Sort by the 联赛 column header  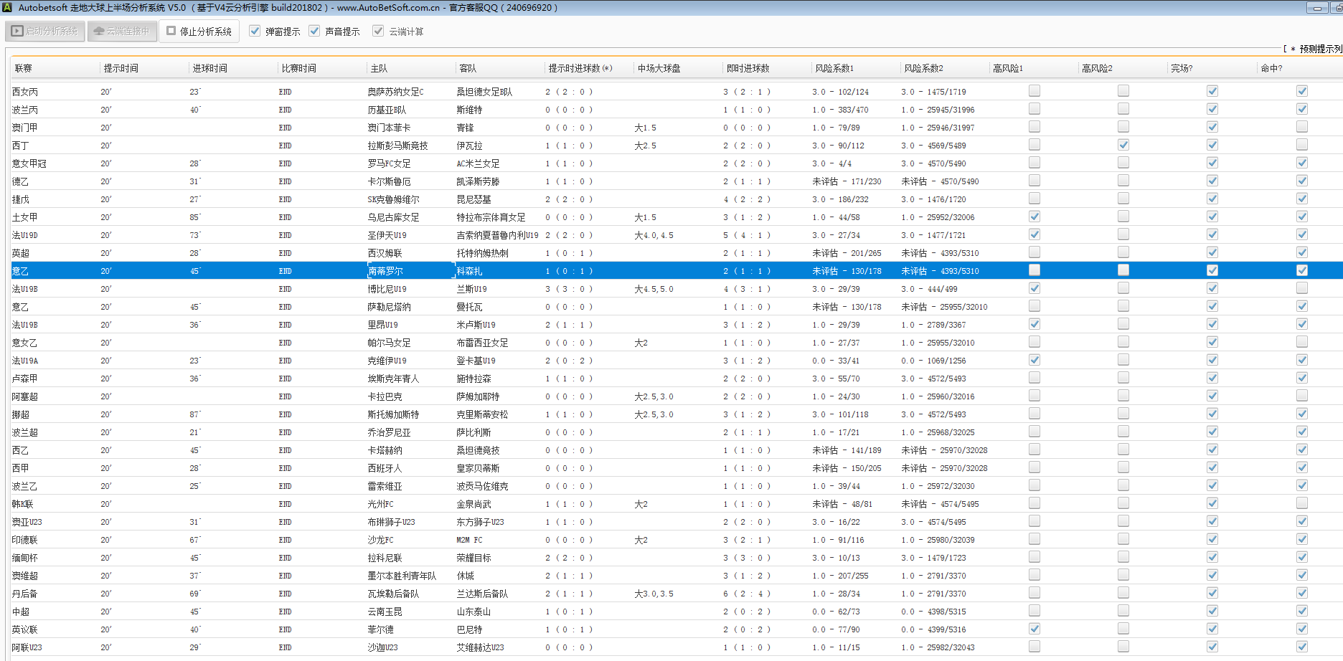click(24, 68)
